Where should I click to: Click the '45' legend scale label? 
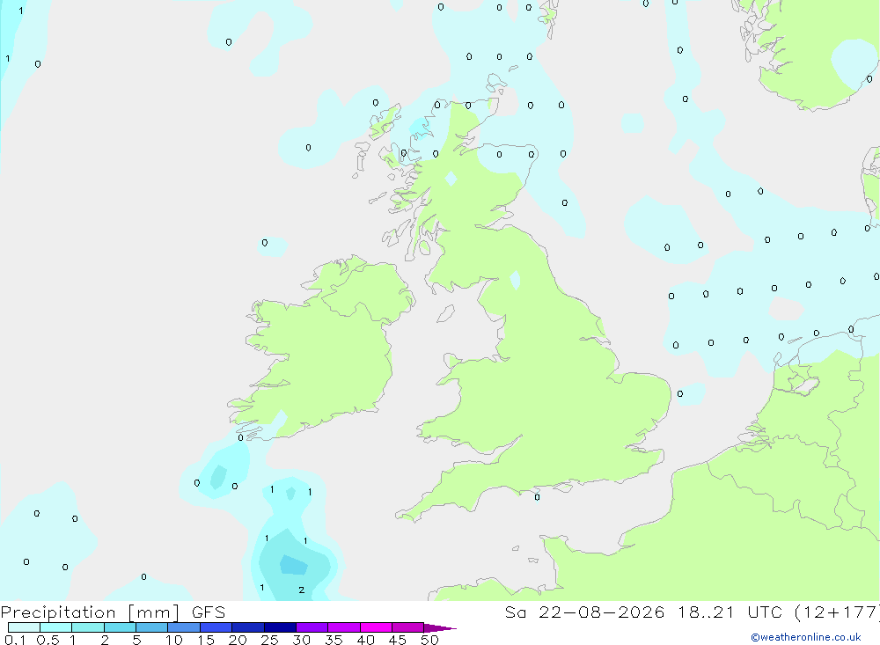(x=398, y=640)
